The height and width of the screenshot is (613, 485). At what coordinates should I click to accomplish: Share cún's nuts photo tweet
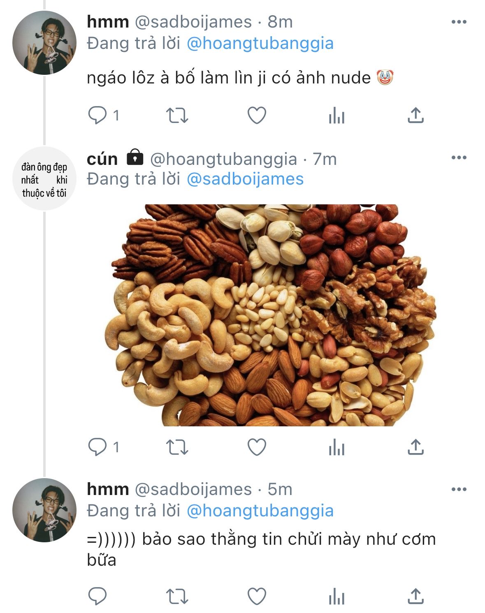(415, 447)
